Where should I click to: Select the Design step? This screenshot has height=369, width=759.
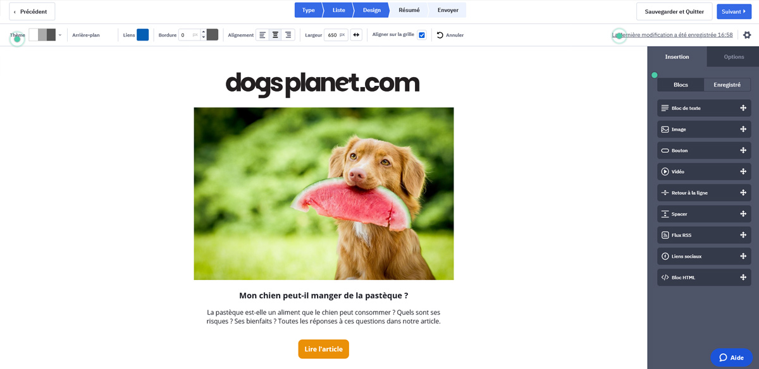(x=372, y=10)
